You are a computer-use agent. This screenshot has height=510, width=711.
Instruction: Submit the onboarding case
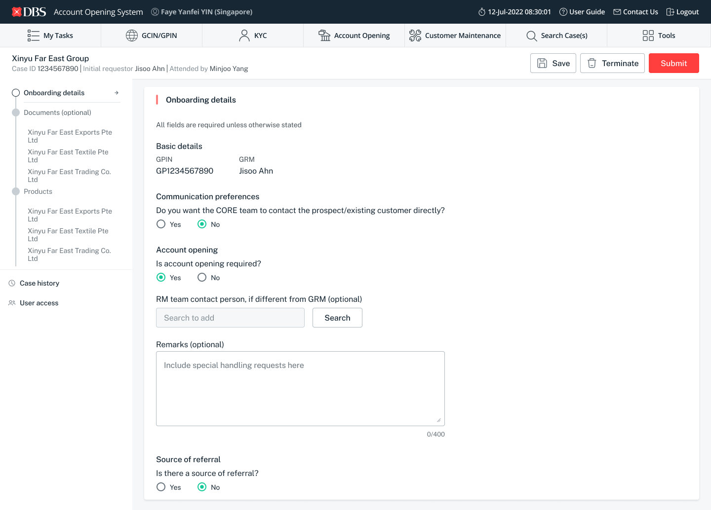tap(674, 63)
